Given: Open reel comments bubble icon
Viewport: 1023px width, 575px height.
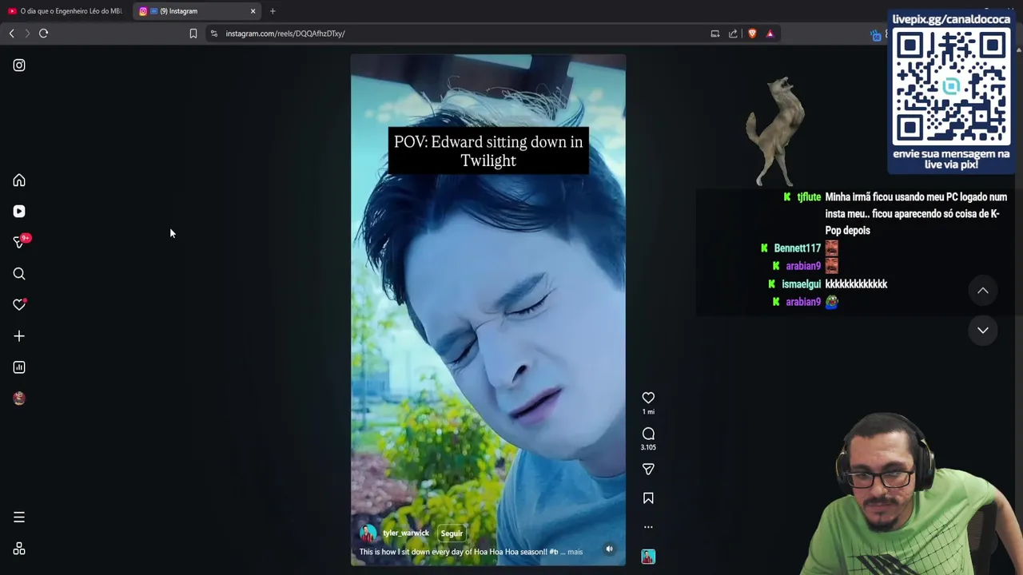Looking at the screenshot, I should click(648, 434).
